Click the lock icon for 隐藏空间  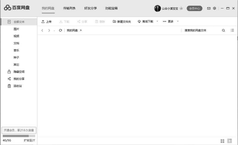point(9,72)
